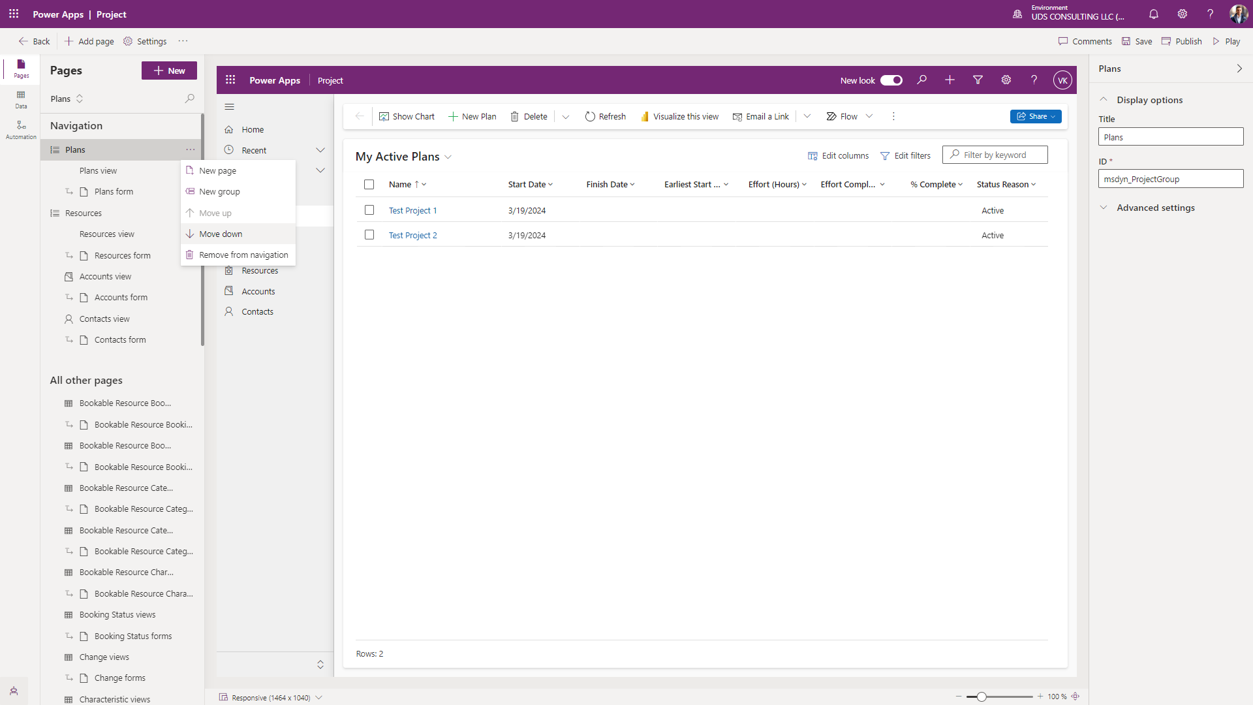This screenshot has height=705, width=1253.
Task: Open more commands ellipsis next to Settings
Action: 183,40
